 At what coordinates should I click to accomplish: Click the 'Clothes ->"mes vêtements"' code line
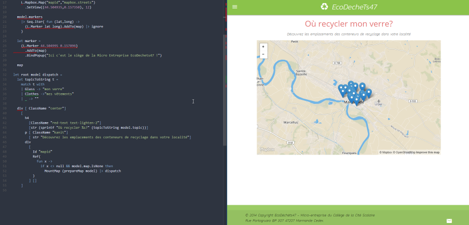[47, 94]
